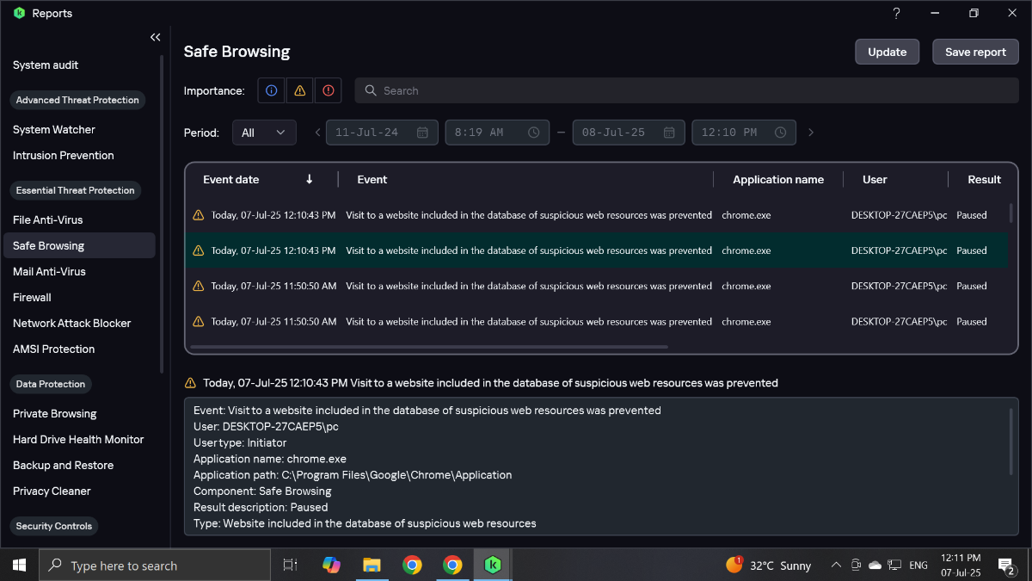Select the last visible 11:50:50 AM event row
Screen dimensions: 1032x581
pos(596,321)
